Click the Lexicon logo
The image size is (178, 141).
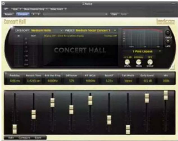click(166, 21)
